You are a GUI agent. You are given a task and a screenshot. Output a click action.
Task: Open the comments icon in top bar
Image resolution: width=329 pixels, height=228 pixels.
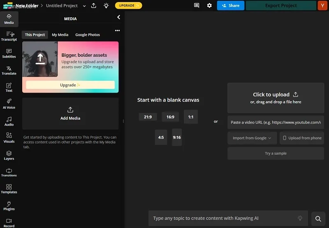(x=197, y=5)
